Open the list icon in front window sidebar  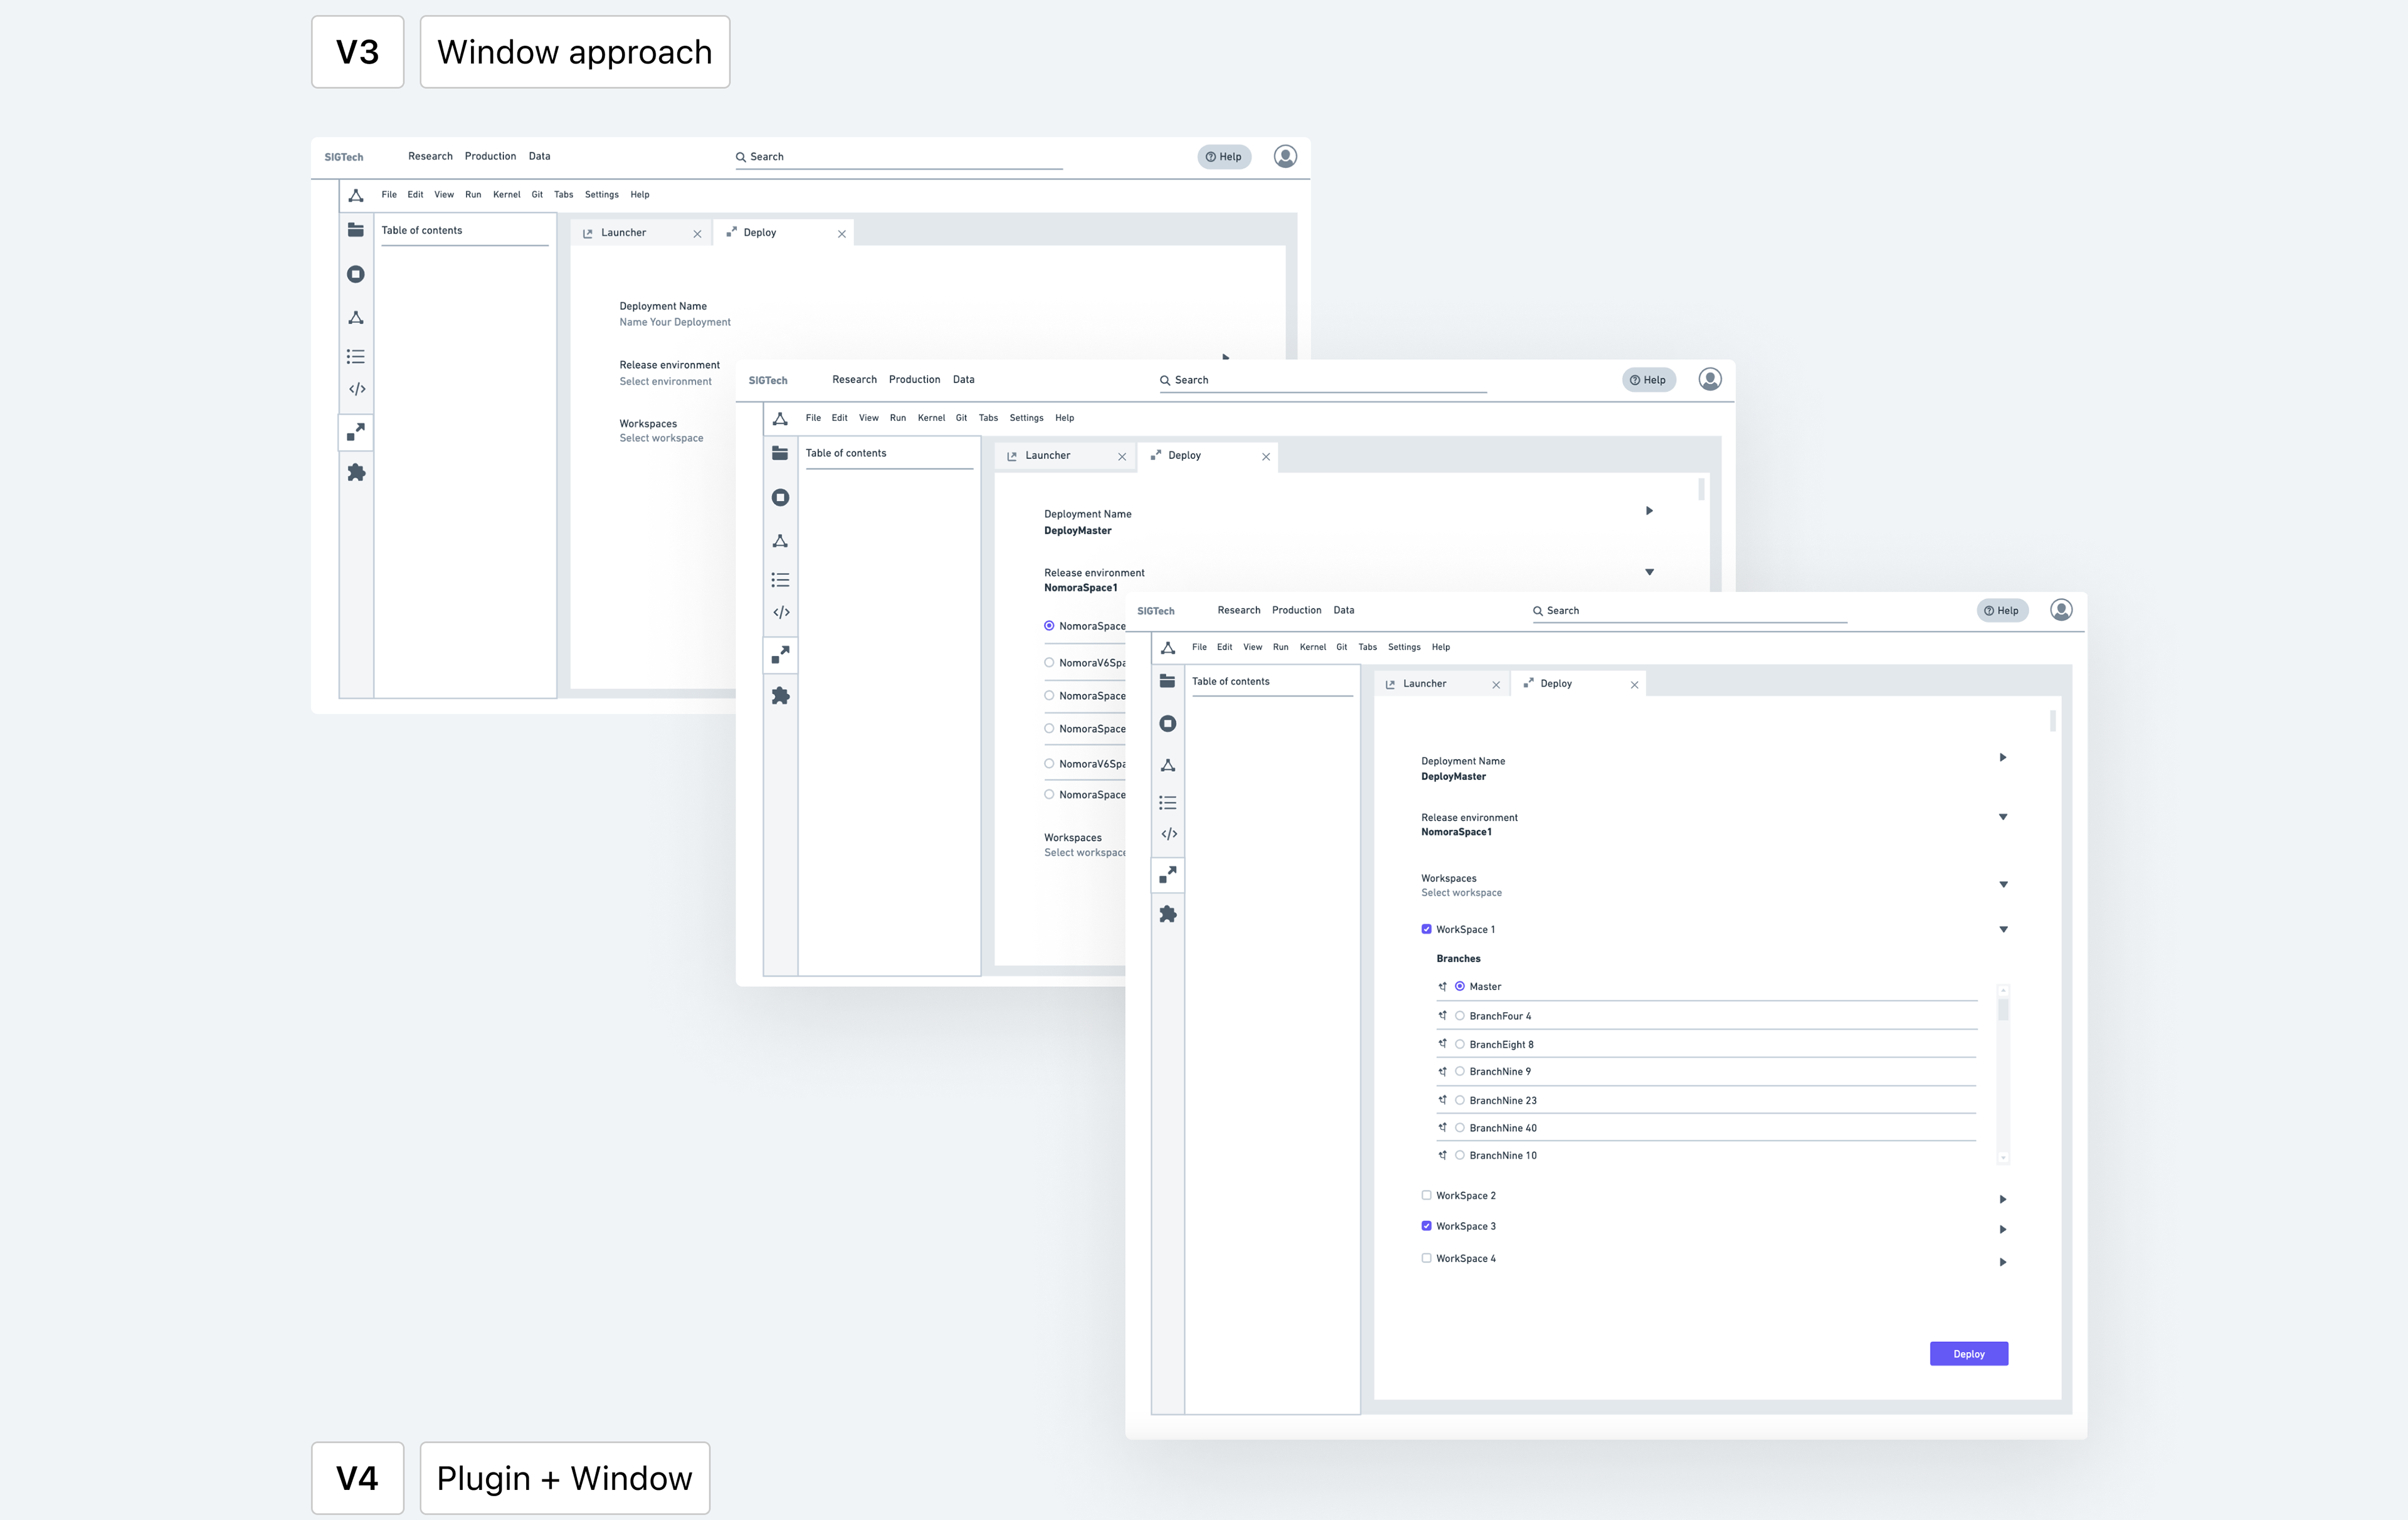pyautogui.click(x=1167, y=802)
